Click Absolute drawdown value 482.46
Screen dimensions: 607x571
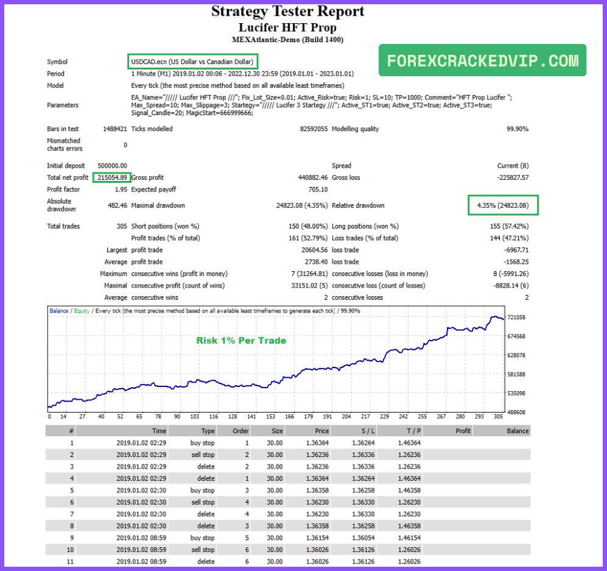(x=118, y=205)
